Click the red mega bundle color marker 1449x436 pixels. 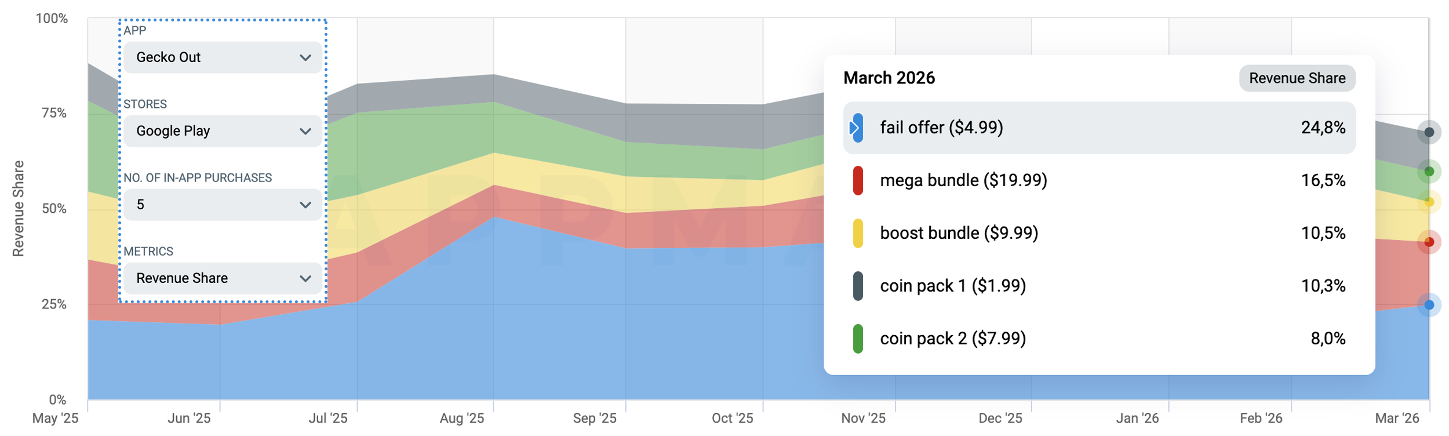point(858,180)
